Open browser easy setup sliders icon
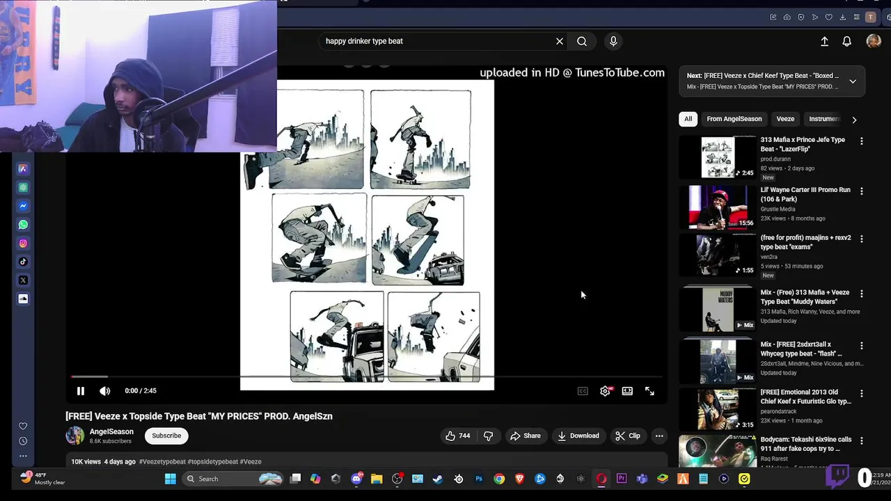Screen dimensions: 891x501 (856, 17)
